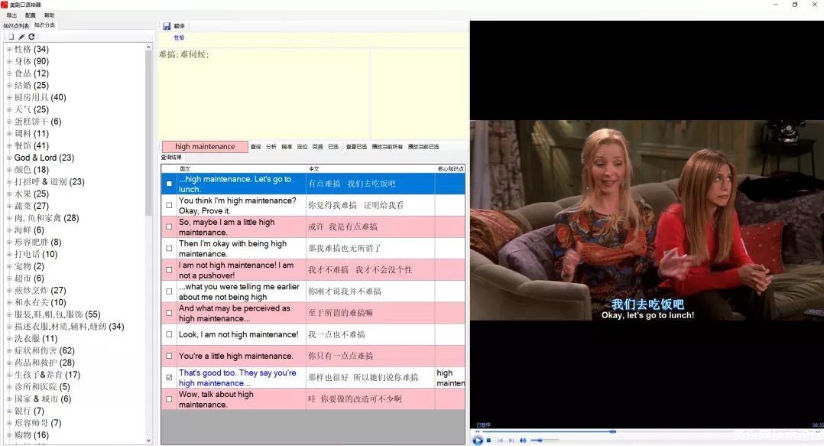This screenshot has width=824, height=446.
Task: Switch to the 知识点列表 tab
Action: click(16, 26)
